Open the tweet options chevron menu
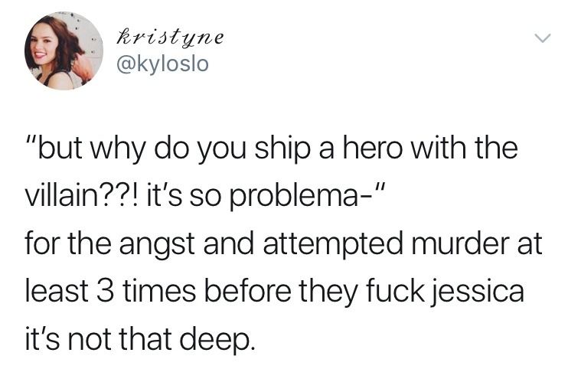The height and width of the screenshot is (382, 568). [542, 38]
